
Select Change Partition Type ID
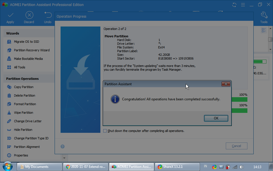31,139
